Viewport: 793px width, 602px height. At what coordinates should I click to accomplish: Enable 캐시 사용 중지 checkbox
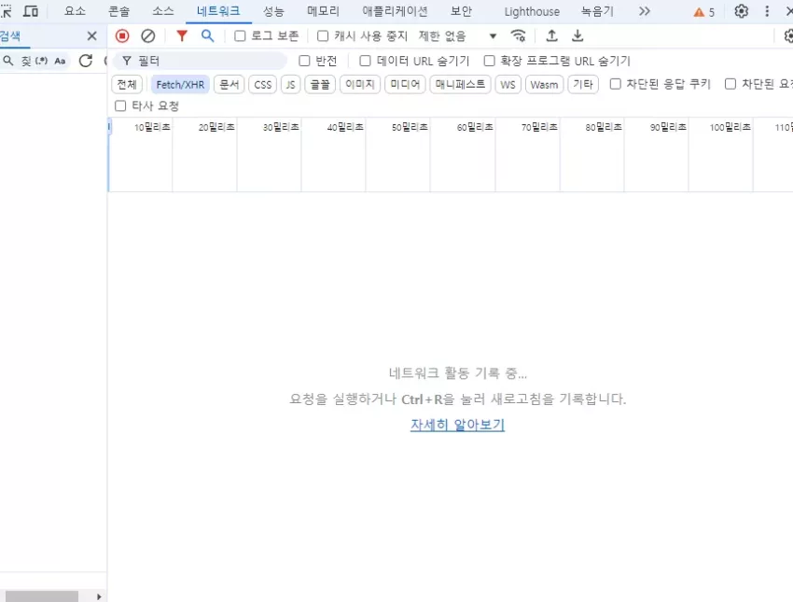323,35
